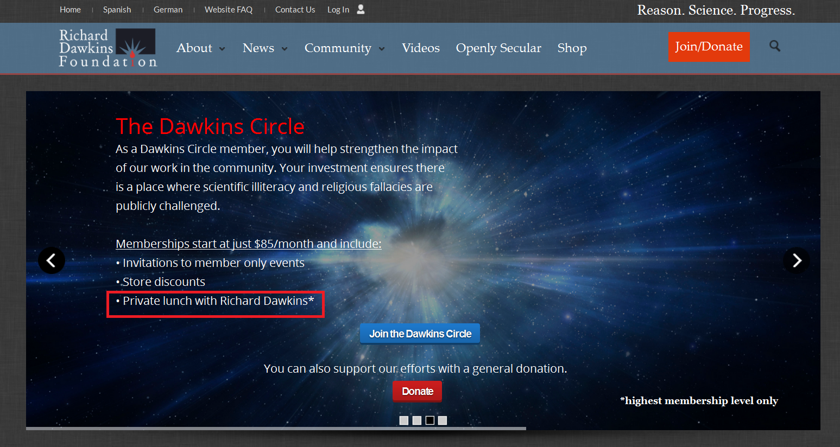This screenshot has height=447, width=840.
Task: Go to previous slide with left arrow
Action: [x=52, y=261]
